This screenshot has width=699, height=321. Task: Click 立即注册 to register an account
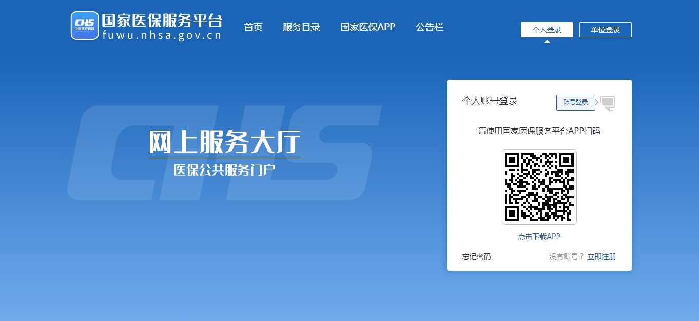click(601, 256)
